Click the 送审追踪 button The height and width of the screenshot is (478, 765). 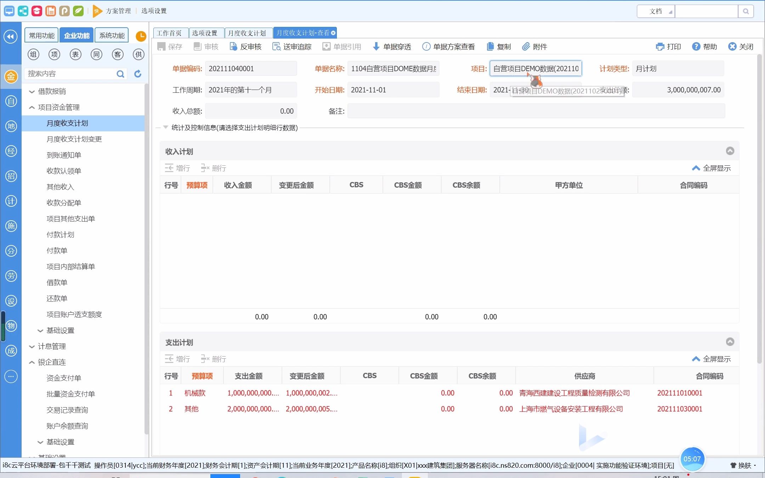pos(291,46)
